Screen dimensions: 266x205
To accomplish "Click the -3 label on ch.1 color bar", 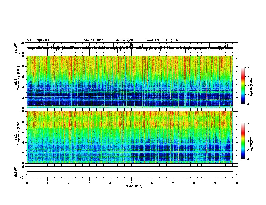I will tap(248, 68).
